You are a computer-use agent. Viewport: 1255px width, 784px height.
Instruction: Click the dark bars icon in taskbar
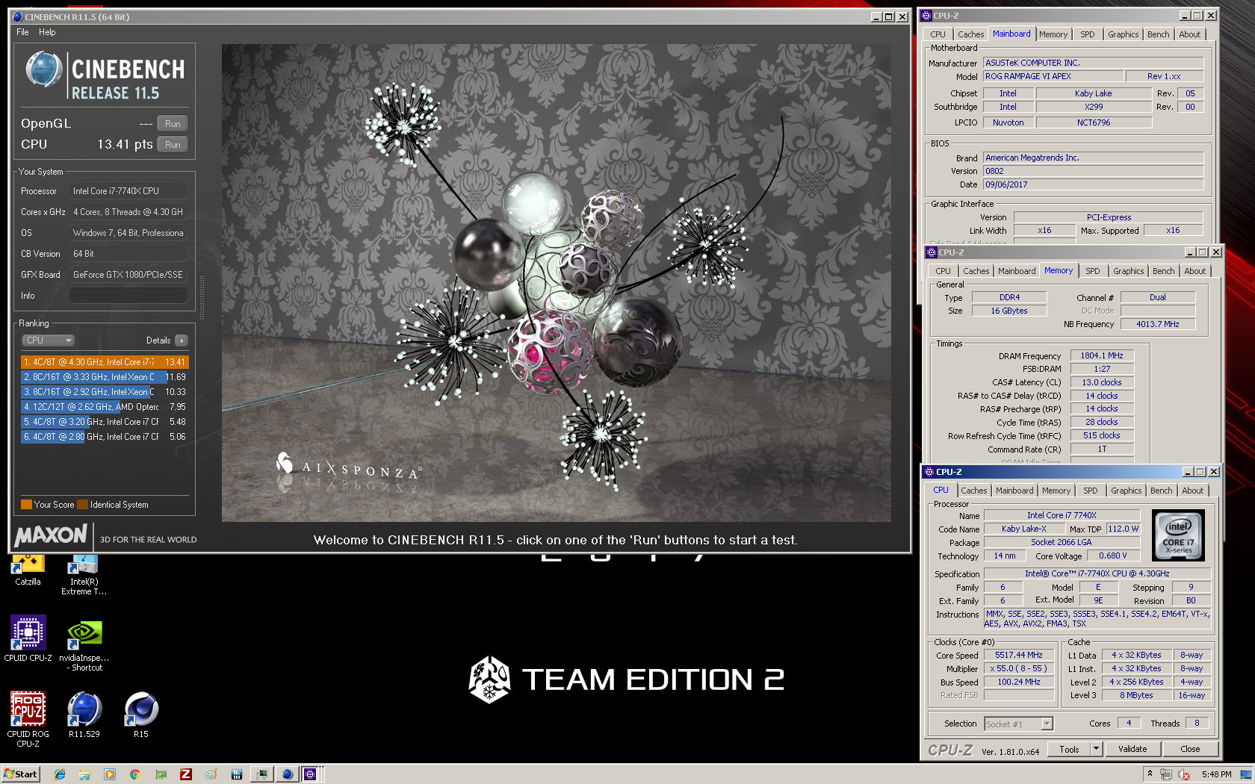tap(237, 774)
